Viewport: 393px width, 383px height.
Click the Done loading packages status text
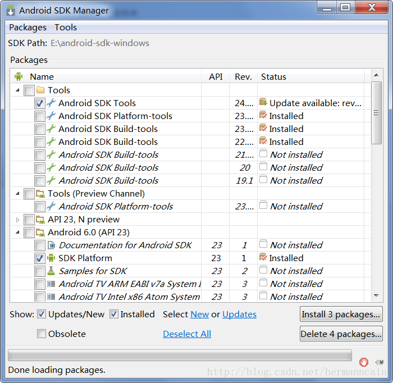[57, 370]
